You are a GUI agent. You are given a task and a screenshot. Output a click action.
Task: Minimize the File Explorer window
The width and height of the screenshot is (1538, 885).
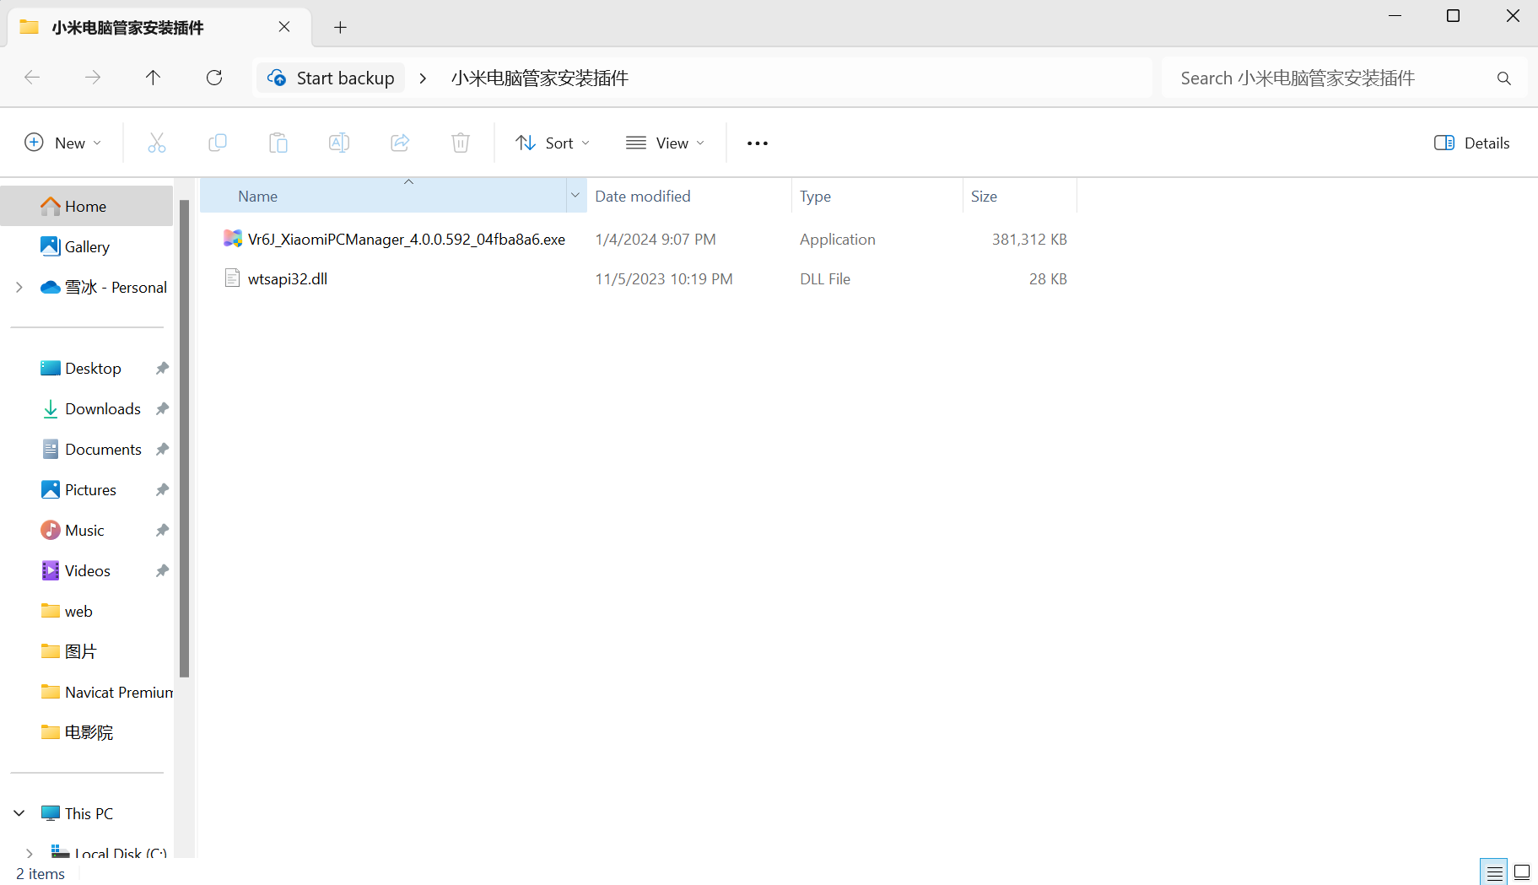coord(1395,16)
